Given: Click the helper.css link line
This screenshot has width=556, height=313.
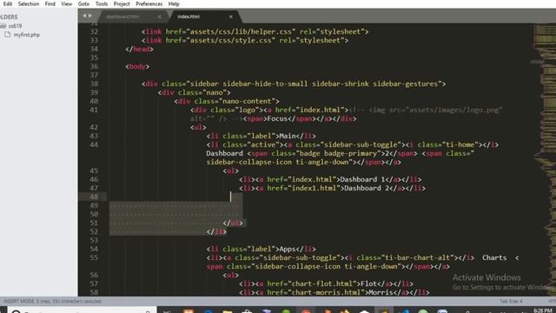Looking at the screenshot, I should (255, 31).
